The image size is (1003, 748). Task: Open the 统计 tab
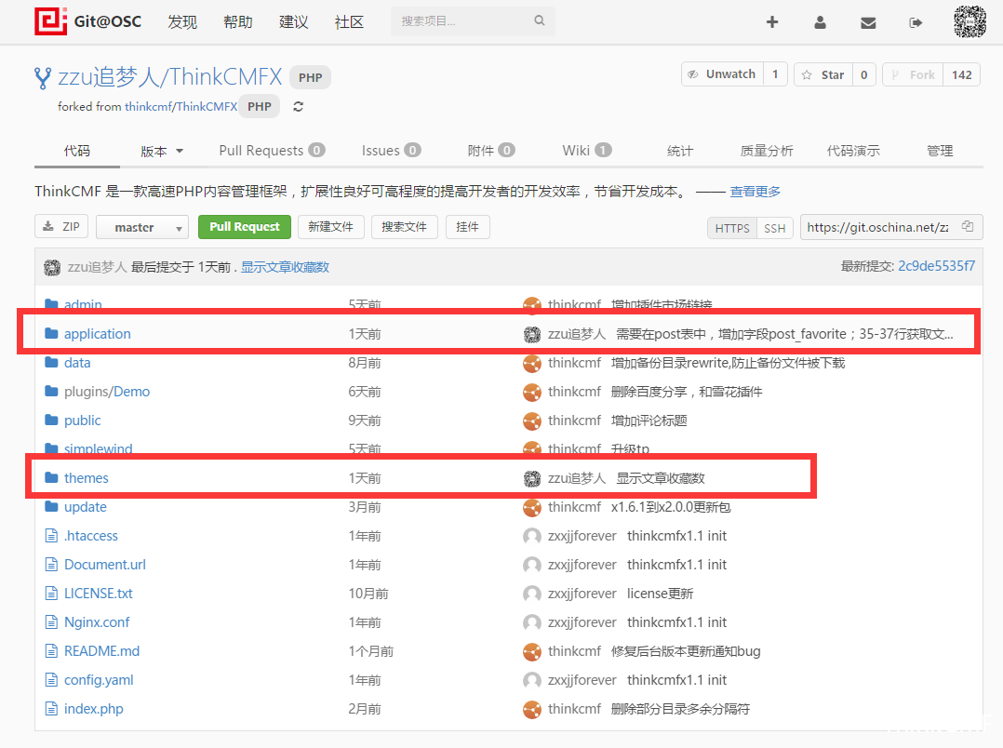pos(679,151)
